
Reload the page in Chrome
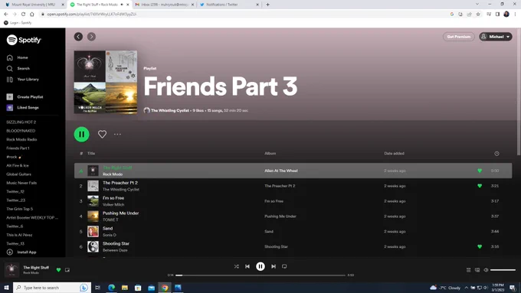coord(23,15)
